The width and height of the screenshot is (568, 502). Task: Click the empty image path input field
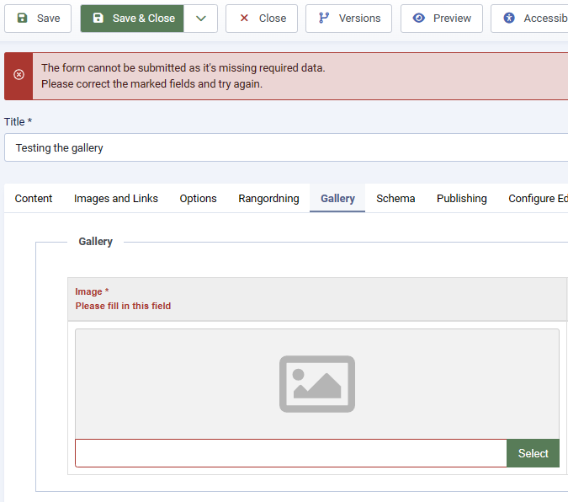(290, 453)
